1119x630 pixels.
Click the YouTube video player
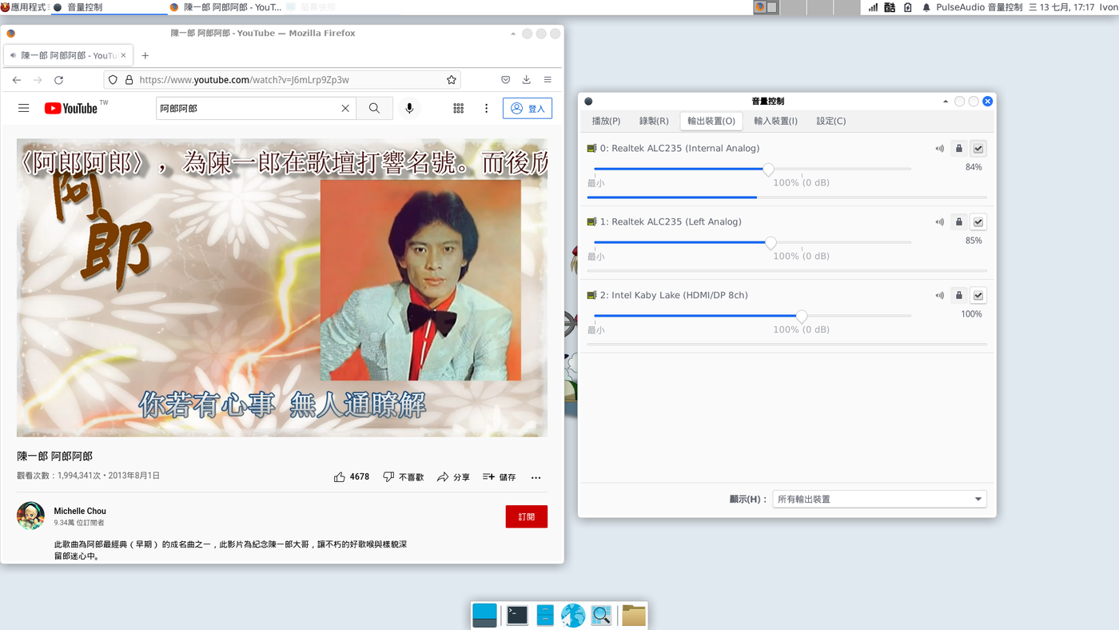[282, 288]
